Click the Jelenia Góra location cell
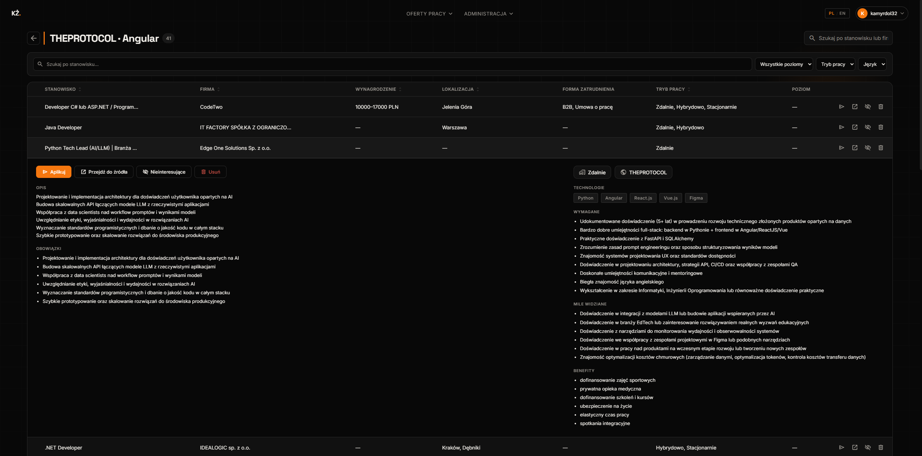 coord(457,107)
